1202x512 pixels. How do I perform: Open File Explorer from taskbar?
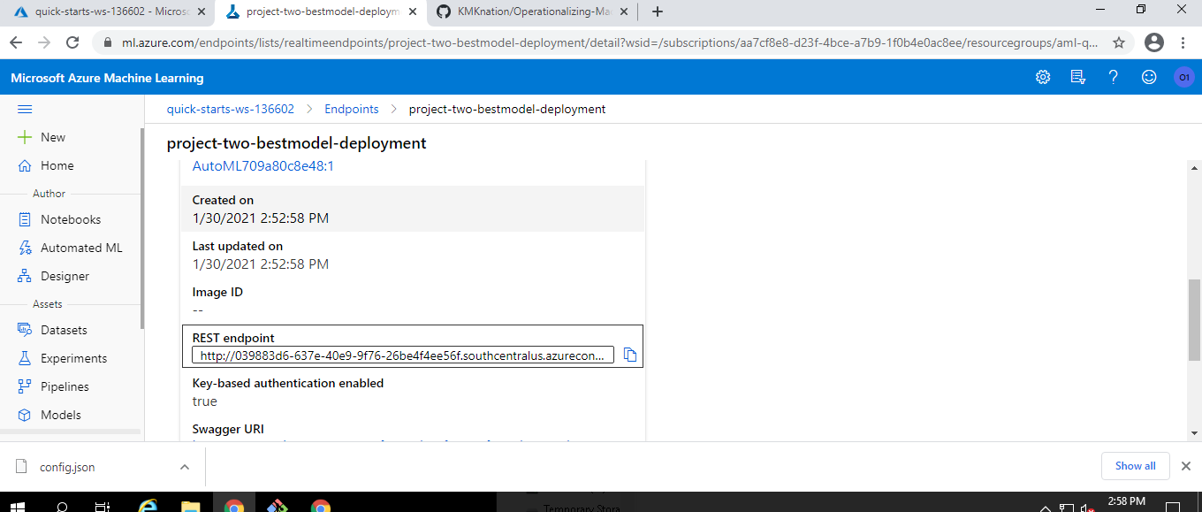tap(191, 507)
